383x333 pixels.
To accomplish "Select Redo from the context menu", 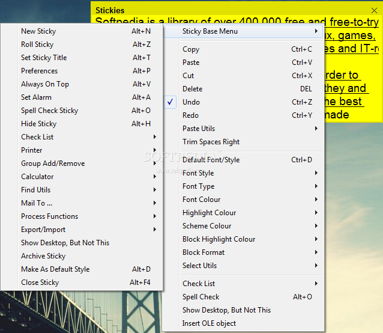I will click(244, 115).
